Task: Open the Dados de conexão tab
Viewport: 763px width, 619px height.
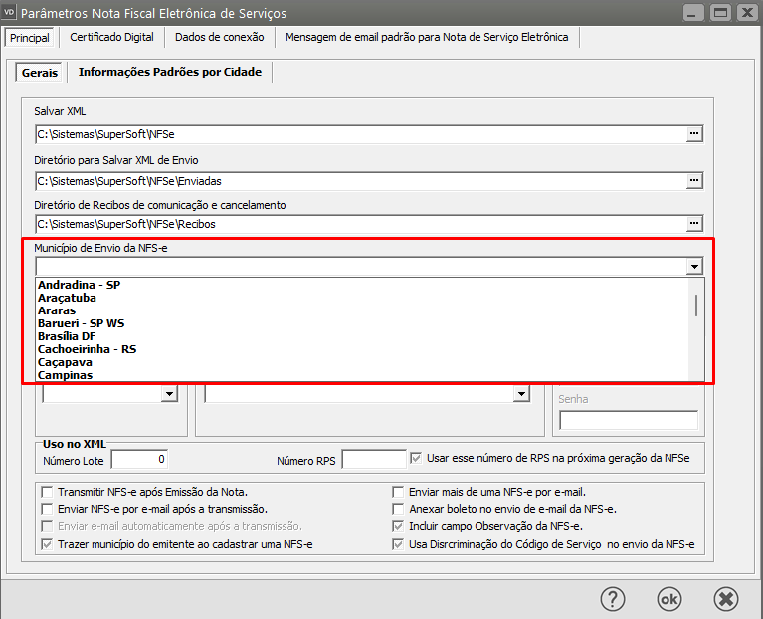Action: coord(219,37)
